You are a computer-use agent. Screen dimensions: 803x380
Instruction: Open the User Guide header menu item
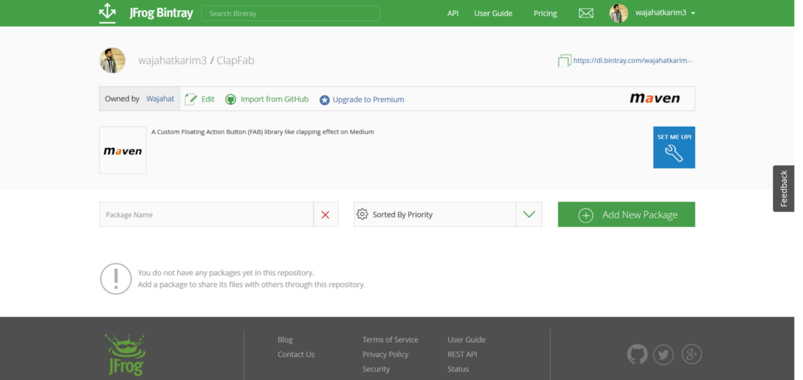pyautogui.click(x=493, y=13)
